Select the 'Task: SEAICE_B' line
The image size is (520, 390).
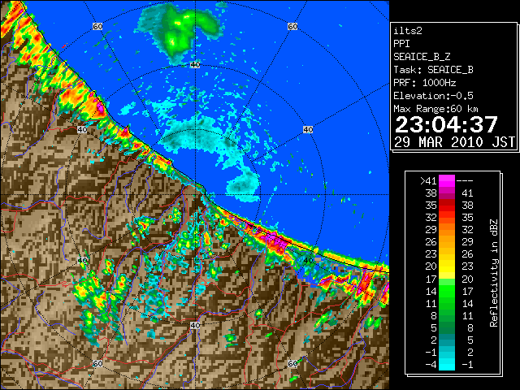[433, 70]
